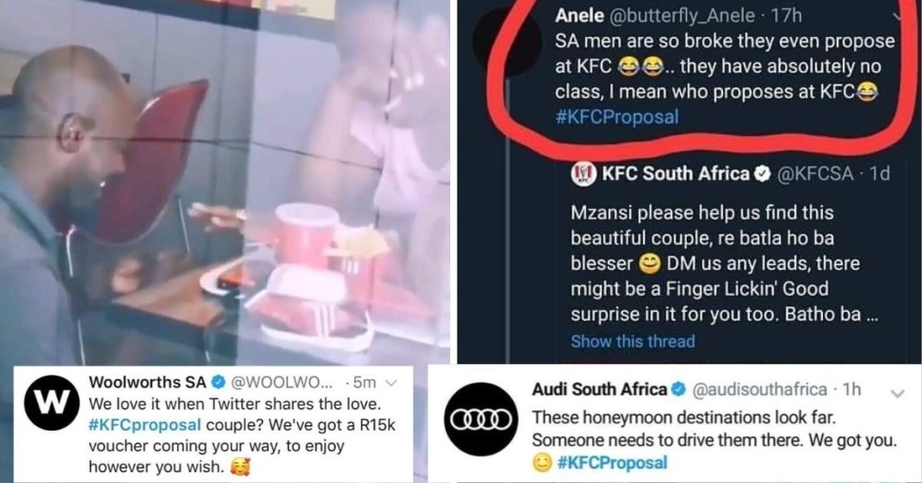
Task: Open the Audi tweet options chevron
Action: [895, 393]
